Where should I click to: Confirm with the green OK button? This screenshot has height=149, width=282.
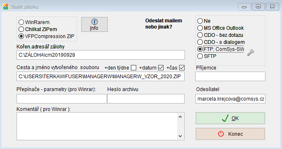pyautogui.click(x=230, y=118)
